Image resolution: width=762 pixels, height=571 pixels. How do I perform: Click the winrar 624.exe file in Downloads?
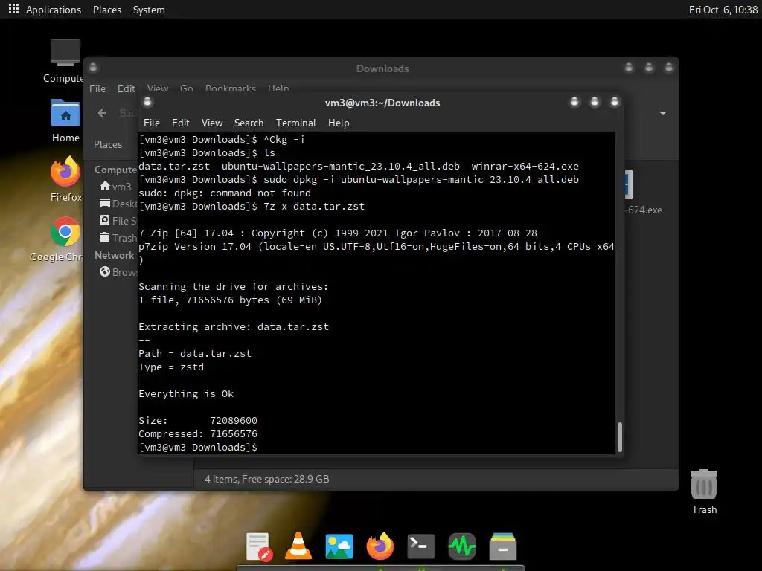click(642, 193)
